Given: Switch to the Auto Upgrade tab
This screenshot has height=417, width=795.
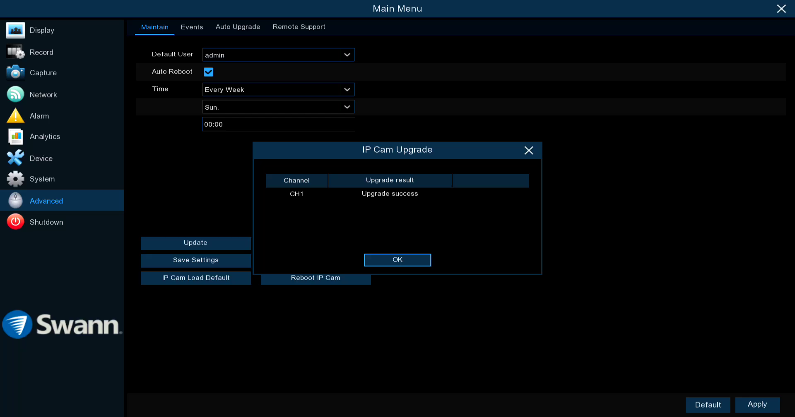Looking at the screenshot, I should pyautogui.click(x=238, y=27).
